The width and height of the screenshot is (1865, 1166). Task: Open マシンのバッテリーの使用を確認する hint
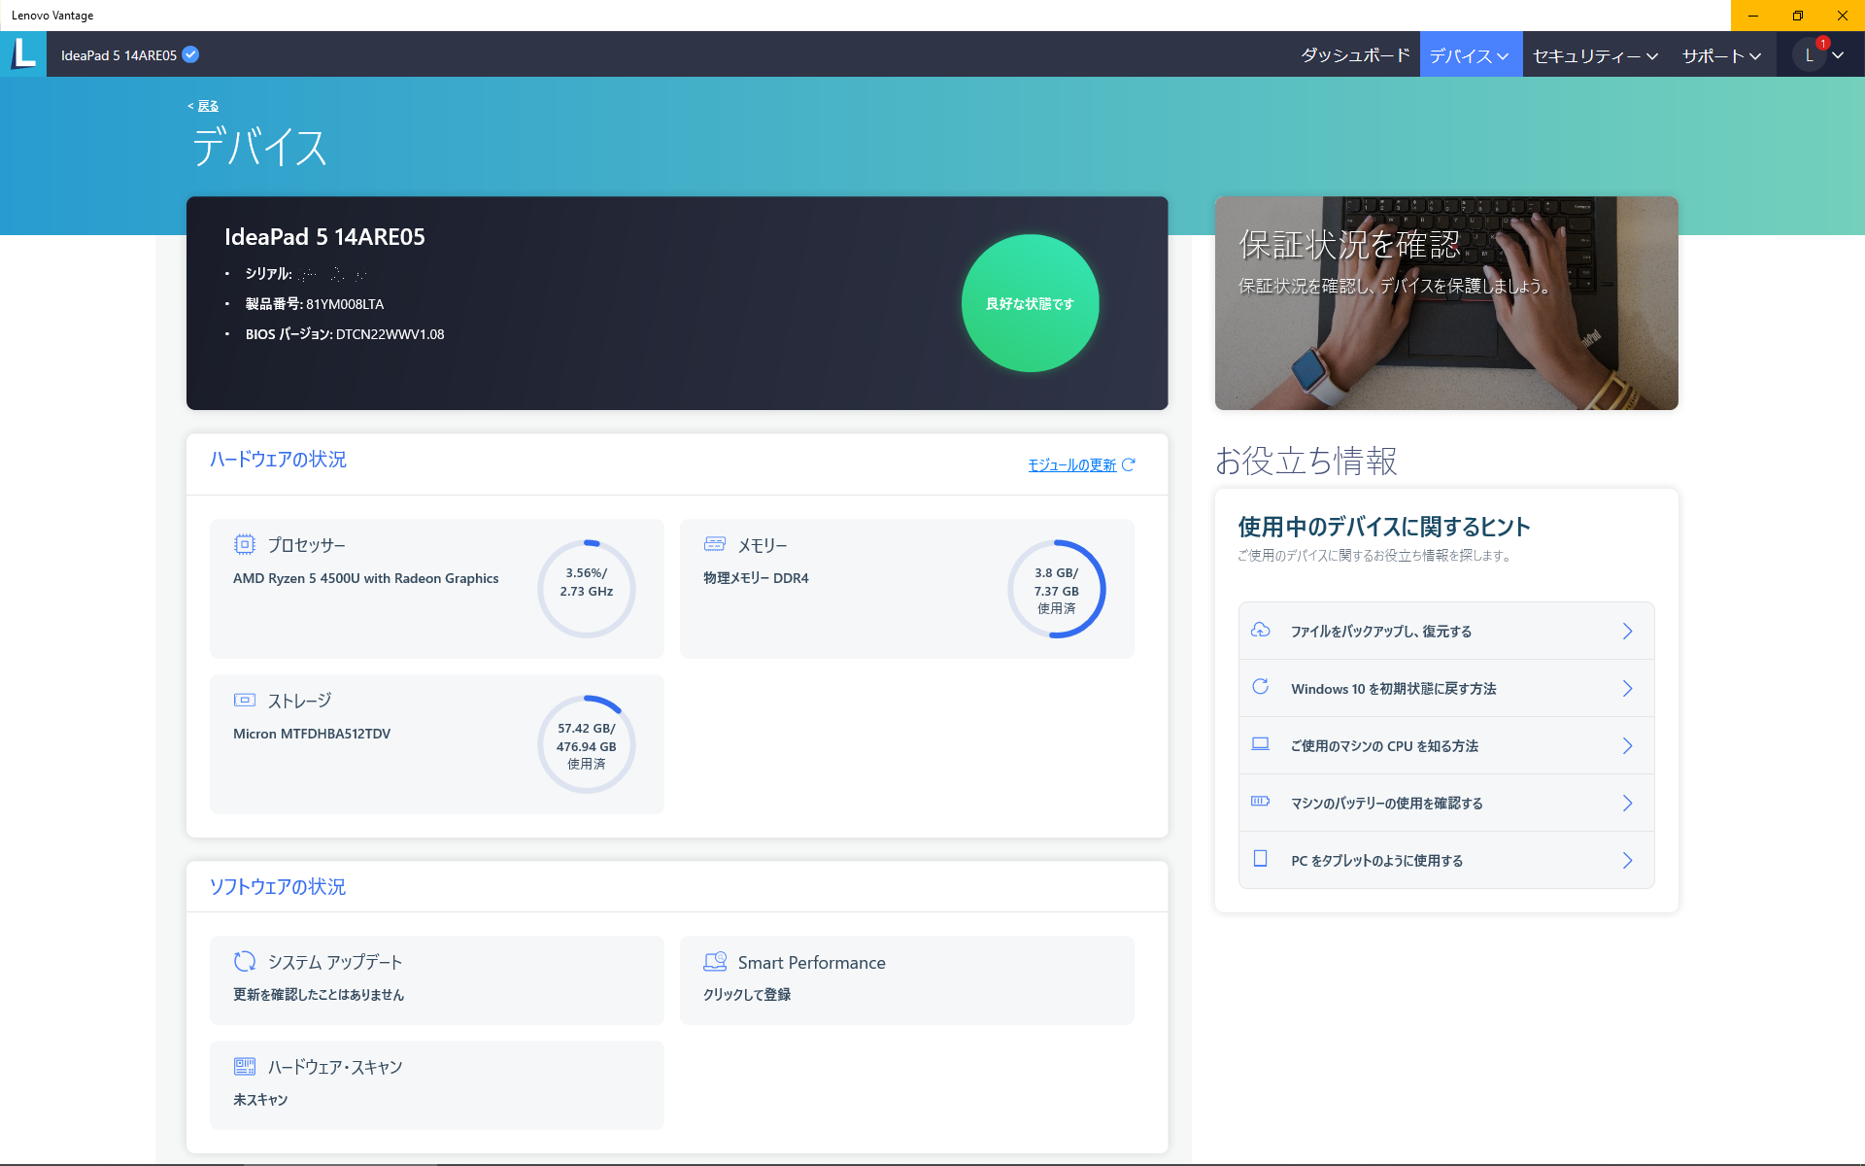1446,803
